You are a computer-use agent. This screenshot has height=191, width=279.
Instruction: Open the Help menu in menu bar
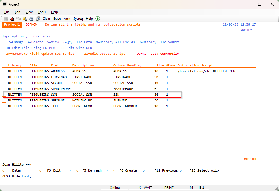coord(54,12)
